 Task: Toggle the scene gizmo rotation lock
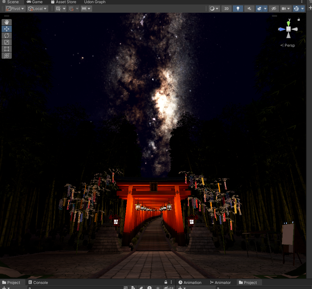click(x=298, y=19)
